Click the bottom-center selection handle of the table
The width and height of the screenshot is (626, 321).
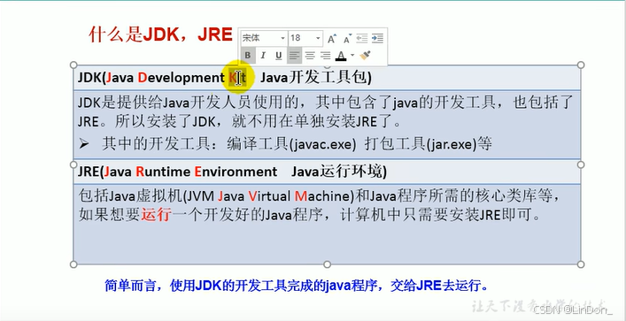point(327,264)
